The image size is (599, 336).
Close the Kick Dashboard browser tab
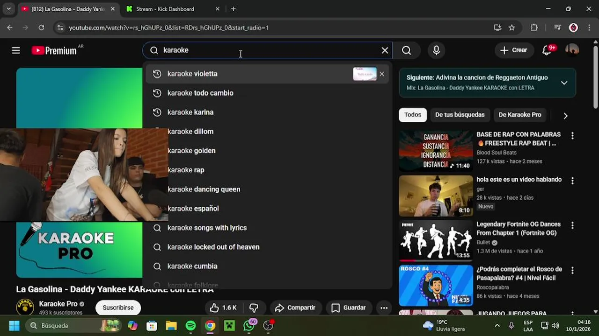coord(217,9)
